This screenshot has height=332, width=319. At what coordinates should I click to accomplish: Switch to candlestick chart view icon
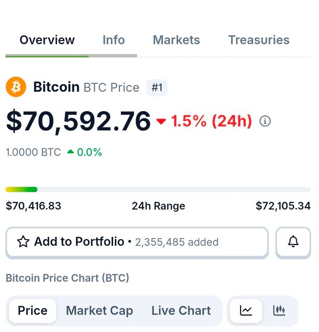coord(279,311)
